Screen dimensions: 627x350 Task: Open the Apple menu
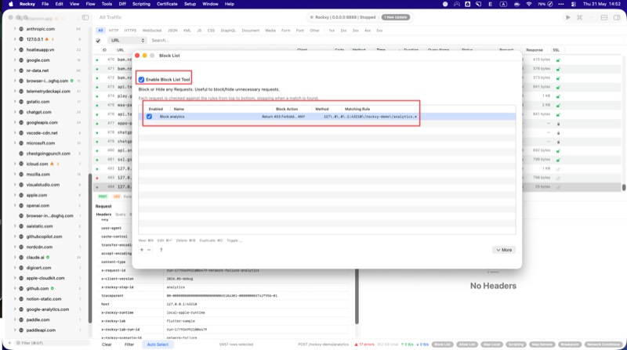coord(11,4)
